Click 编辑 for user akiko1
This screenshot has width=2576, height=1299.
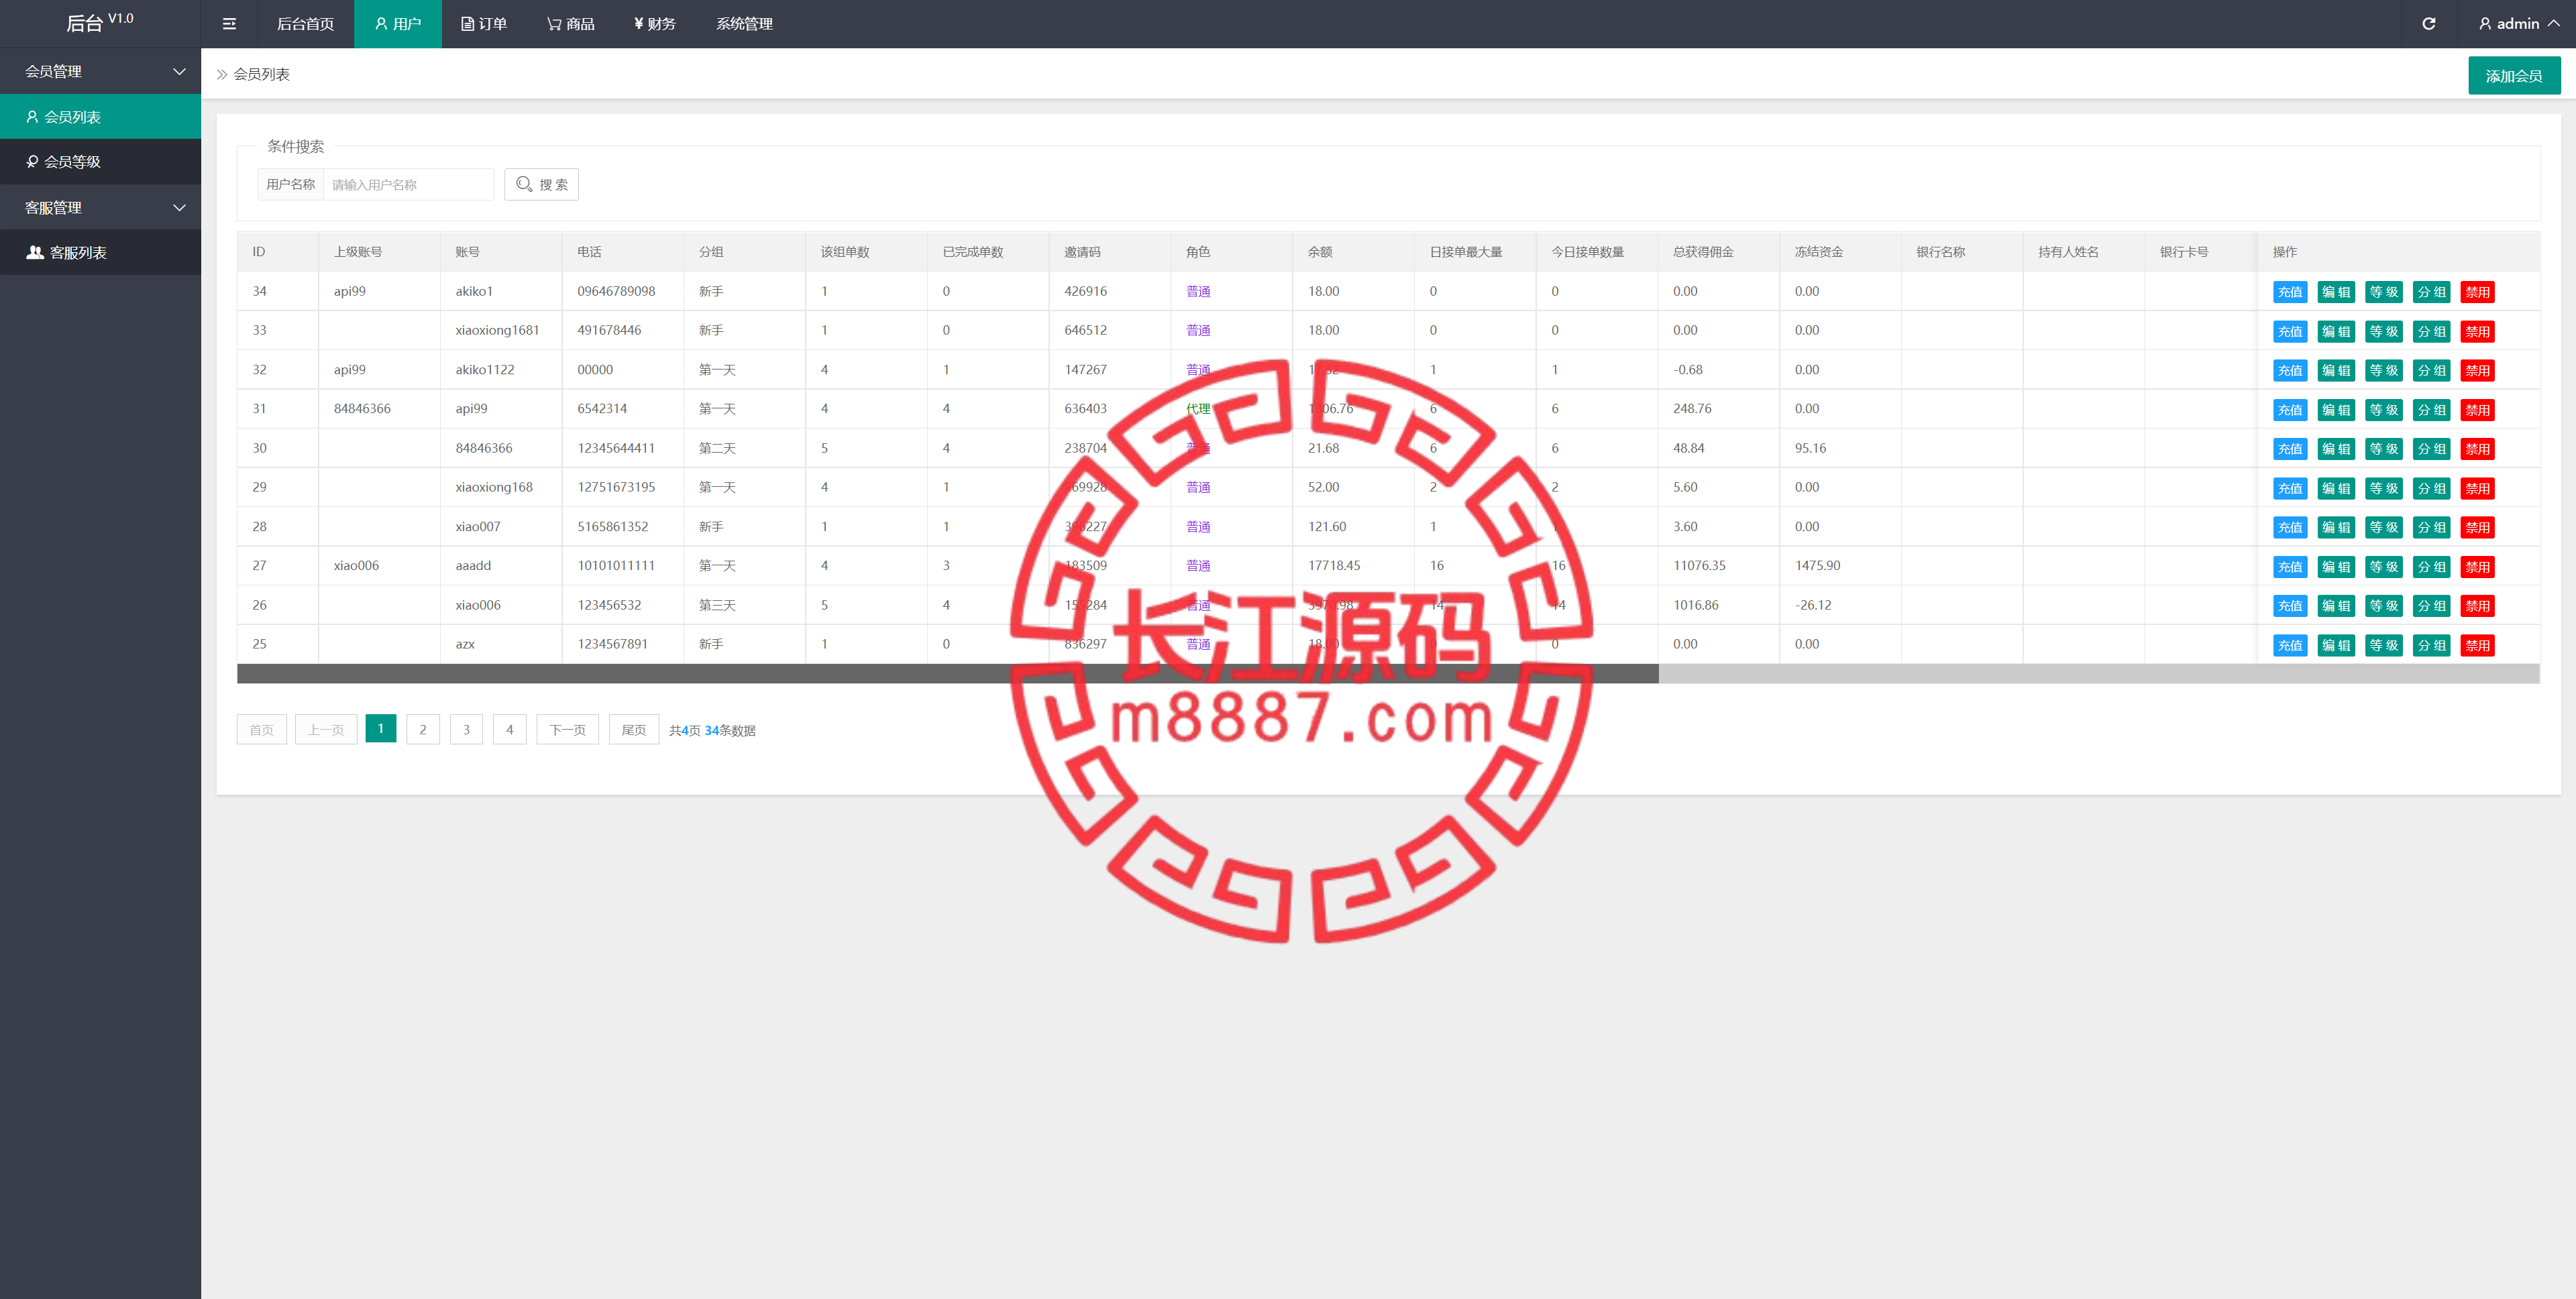click(x=2336, y=292)
